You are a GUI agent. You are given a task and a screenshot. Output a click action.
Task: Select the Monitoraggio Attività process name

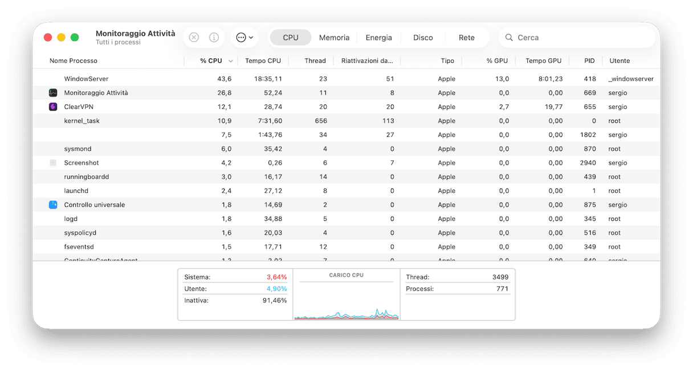coord(96,92)
